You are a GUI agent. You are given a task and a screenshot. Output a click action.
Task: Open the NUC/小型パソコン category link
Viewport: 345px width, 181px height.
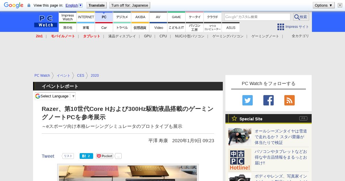[190, 36]
